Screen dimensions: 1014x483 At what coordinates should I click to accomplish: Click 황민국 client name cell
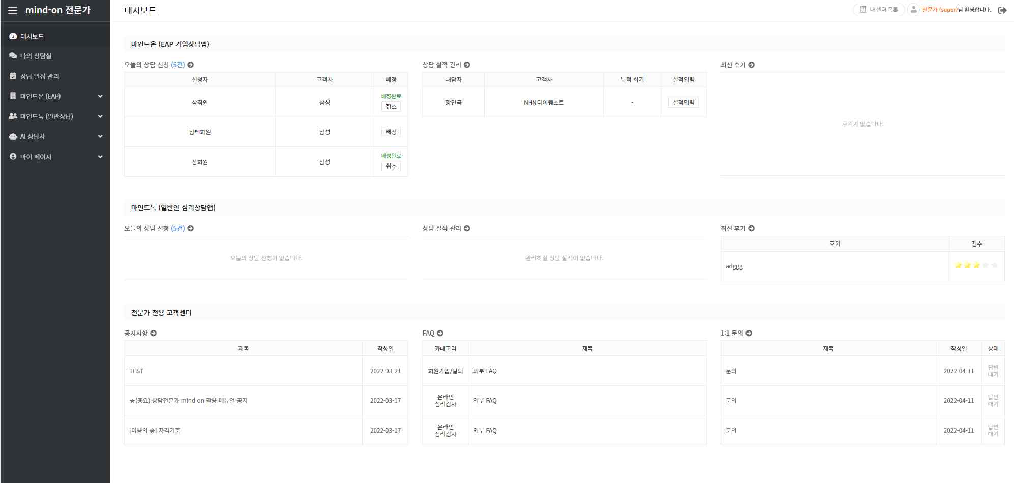[454, 103]
